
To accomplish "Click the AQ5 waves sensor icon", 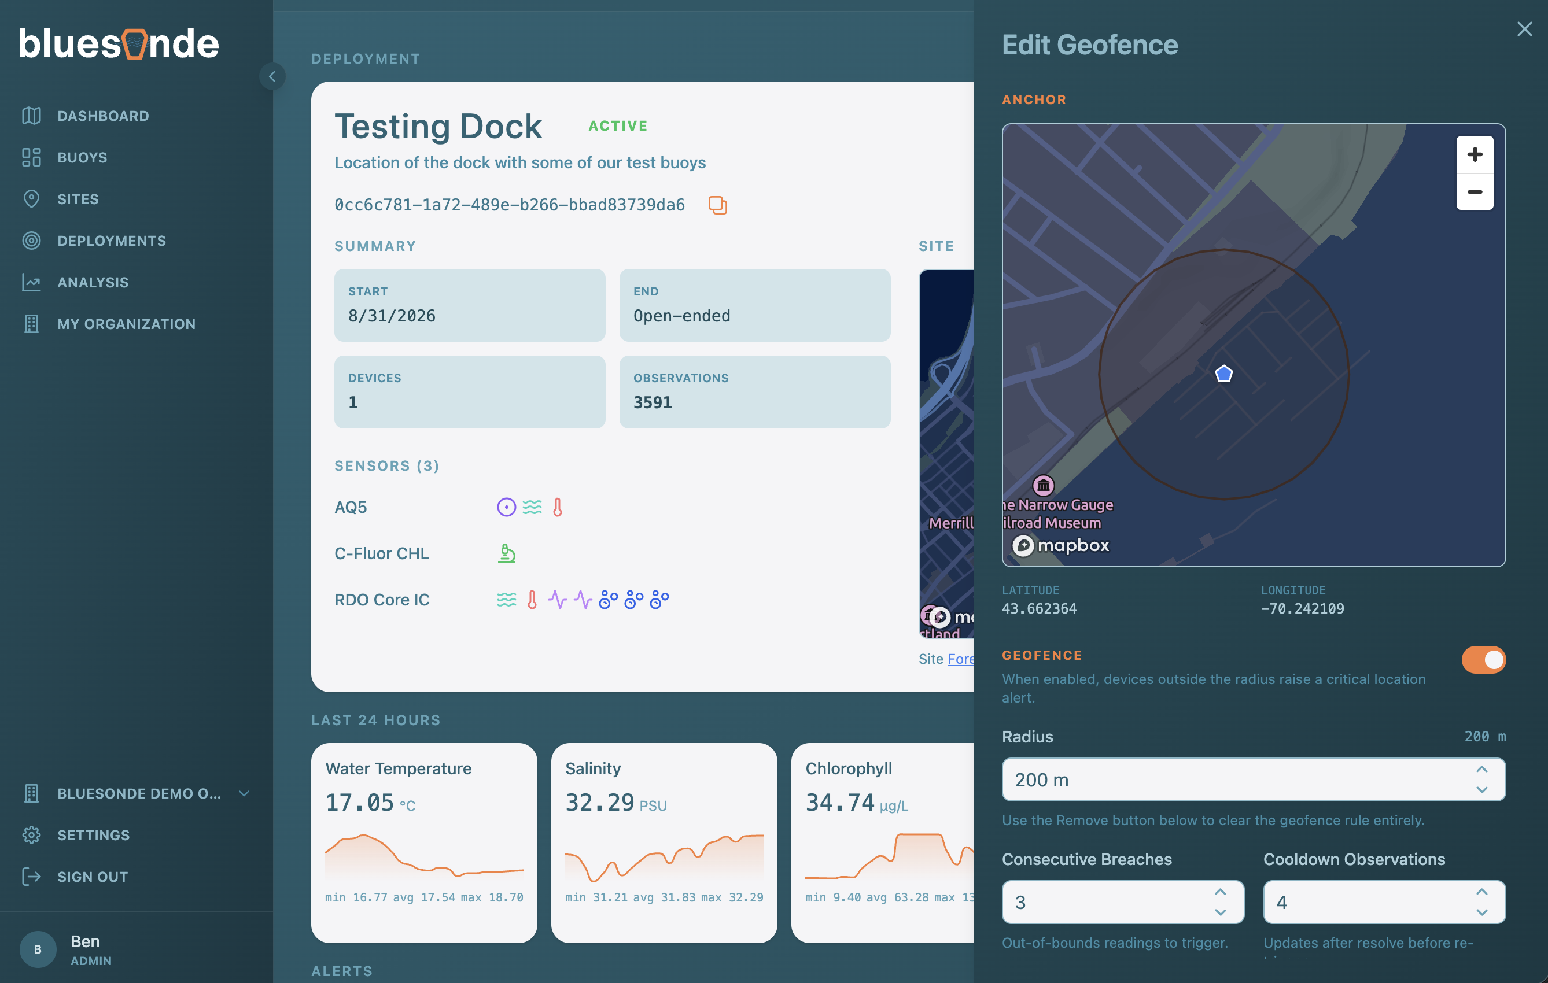I will 532,507.
